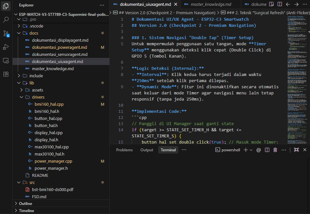
Task: Open the README file
Action: [61, 175]
